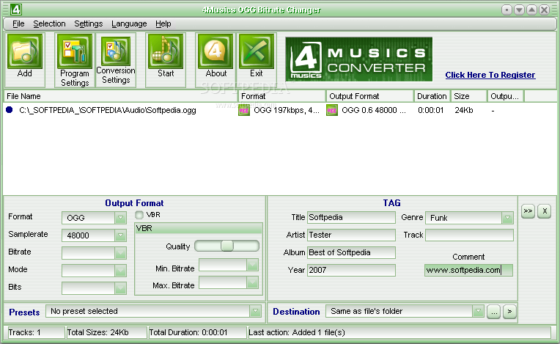Screen dimensions: 560x344
Task: Expand the Format OGG dropdown
Action: tap(120, 218)
